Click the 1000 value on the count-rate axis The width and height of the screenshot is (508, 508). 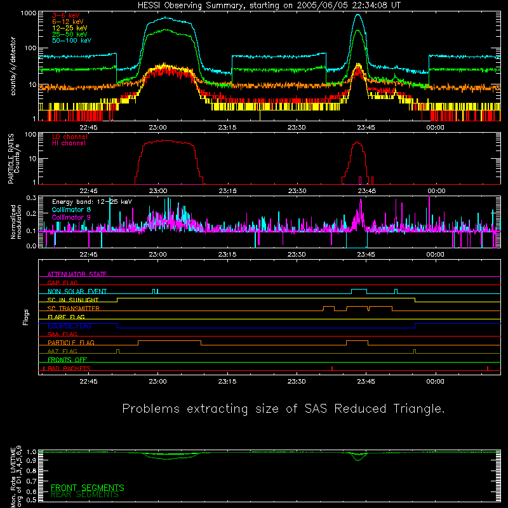point(29,13)
